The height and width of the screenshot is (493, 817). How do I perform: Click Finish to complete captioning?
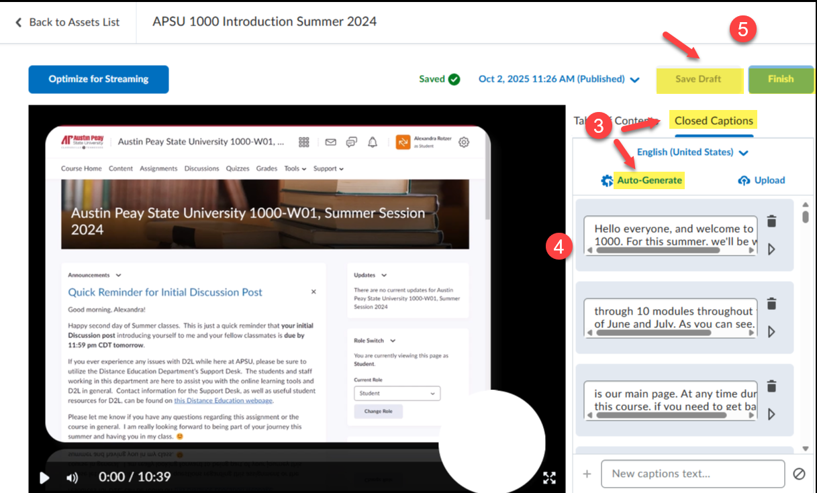781,79
